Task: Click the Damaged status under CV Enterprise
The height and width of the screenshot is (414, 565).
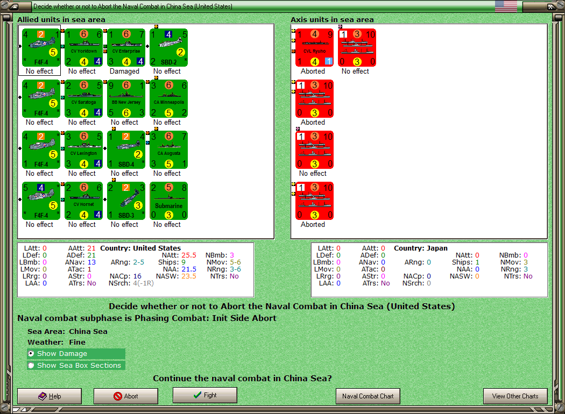Action: pos(124,72)
